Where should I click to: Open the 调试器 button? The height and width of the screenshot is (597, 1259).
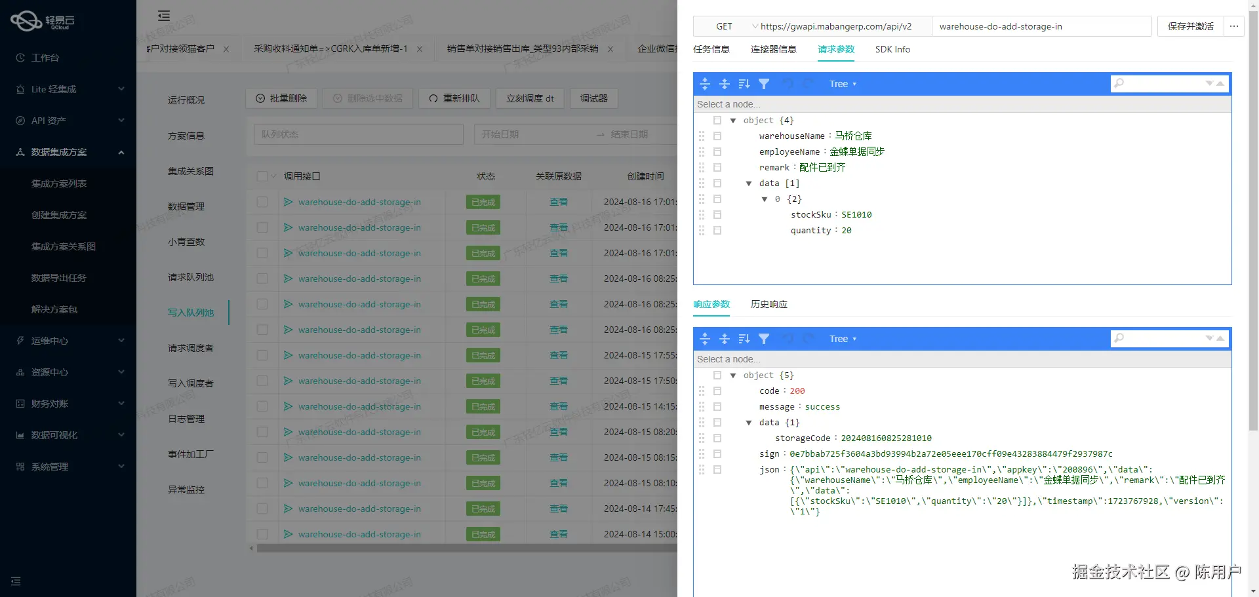pyautogui.click(x=594, y=98)
